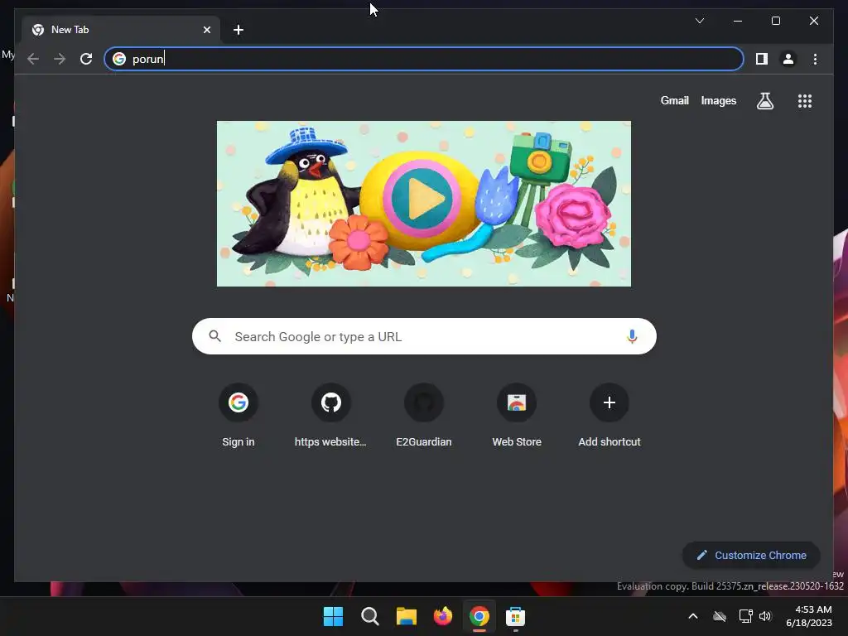Open the E2Guardian shortcut

[x=424, y=416]
